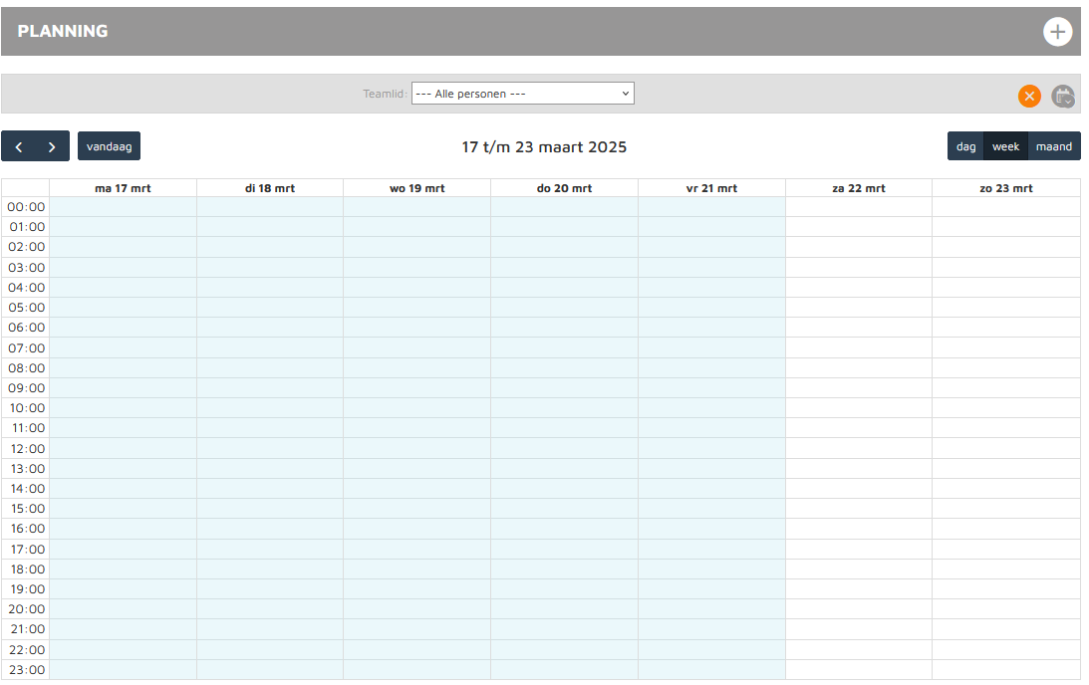
Task: Click the 13:00 slot on di 18 mrt
Action: point(270,469)
